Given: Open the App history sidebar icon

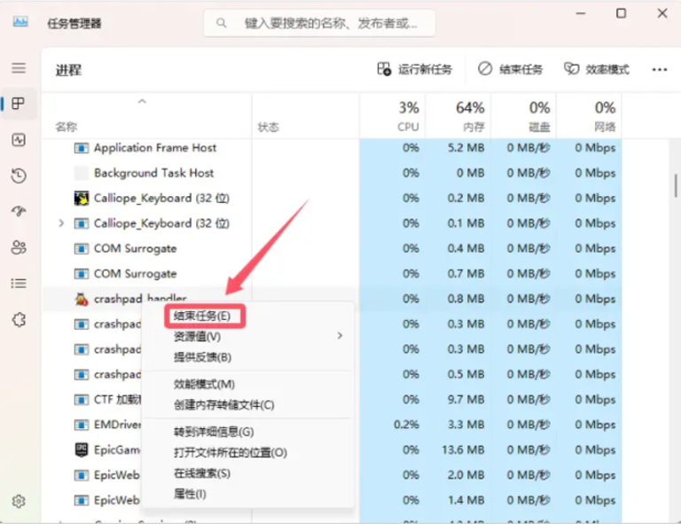Looking at the screenshot, I should point(19,176).
